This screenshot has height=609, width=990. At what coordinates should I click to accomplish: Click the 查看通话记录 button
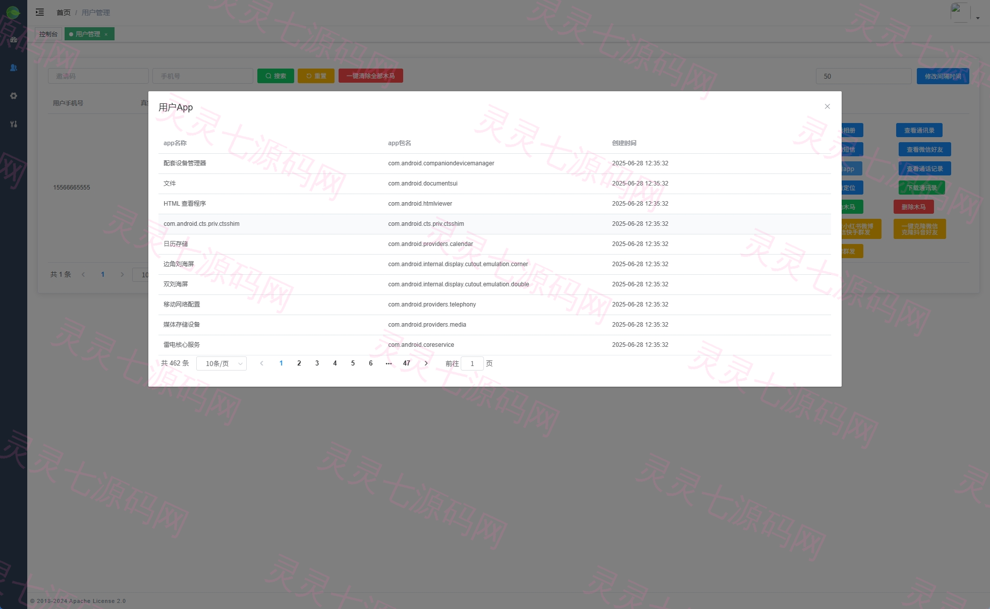click(925, 169)
